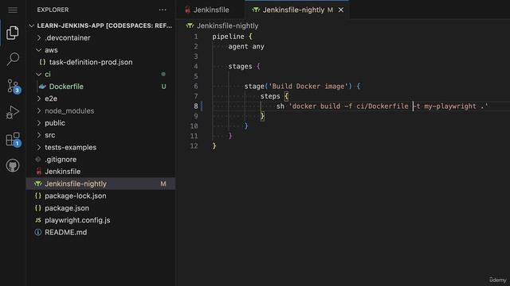This screenshot has height=286, width=510.
Task: Click the playwright.config.js JS icon
Action: pyautogui.click(x=38, y=220)
